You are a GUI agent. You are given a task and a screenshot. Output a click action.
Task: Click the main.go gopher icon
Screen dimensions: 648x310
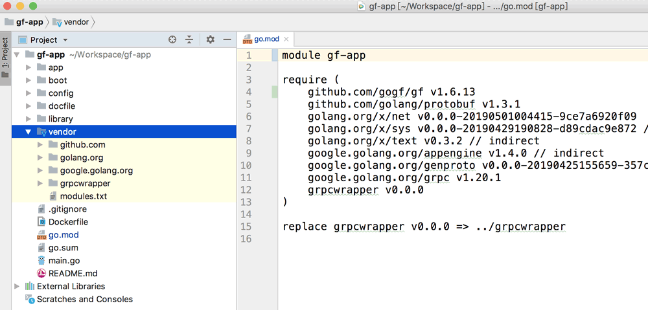pyautogui.click(x=41, y=260)
